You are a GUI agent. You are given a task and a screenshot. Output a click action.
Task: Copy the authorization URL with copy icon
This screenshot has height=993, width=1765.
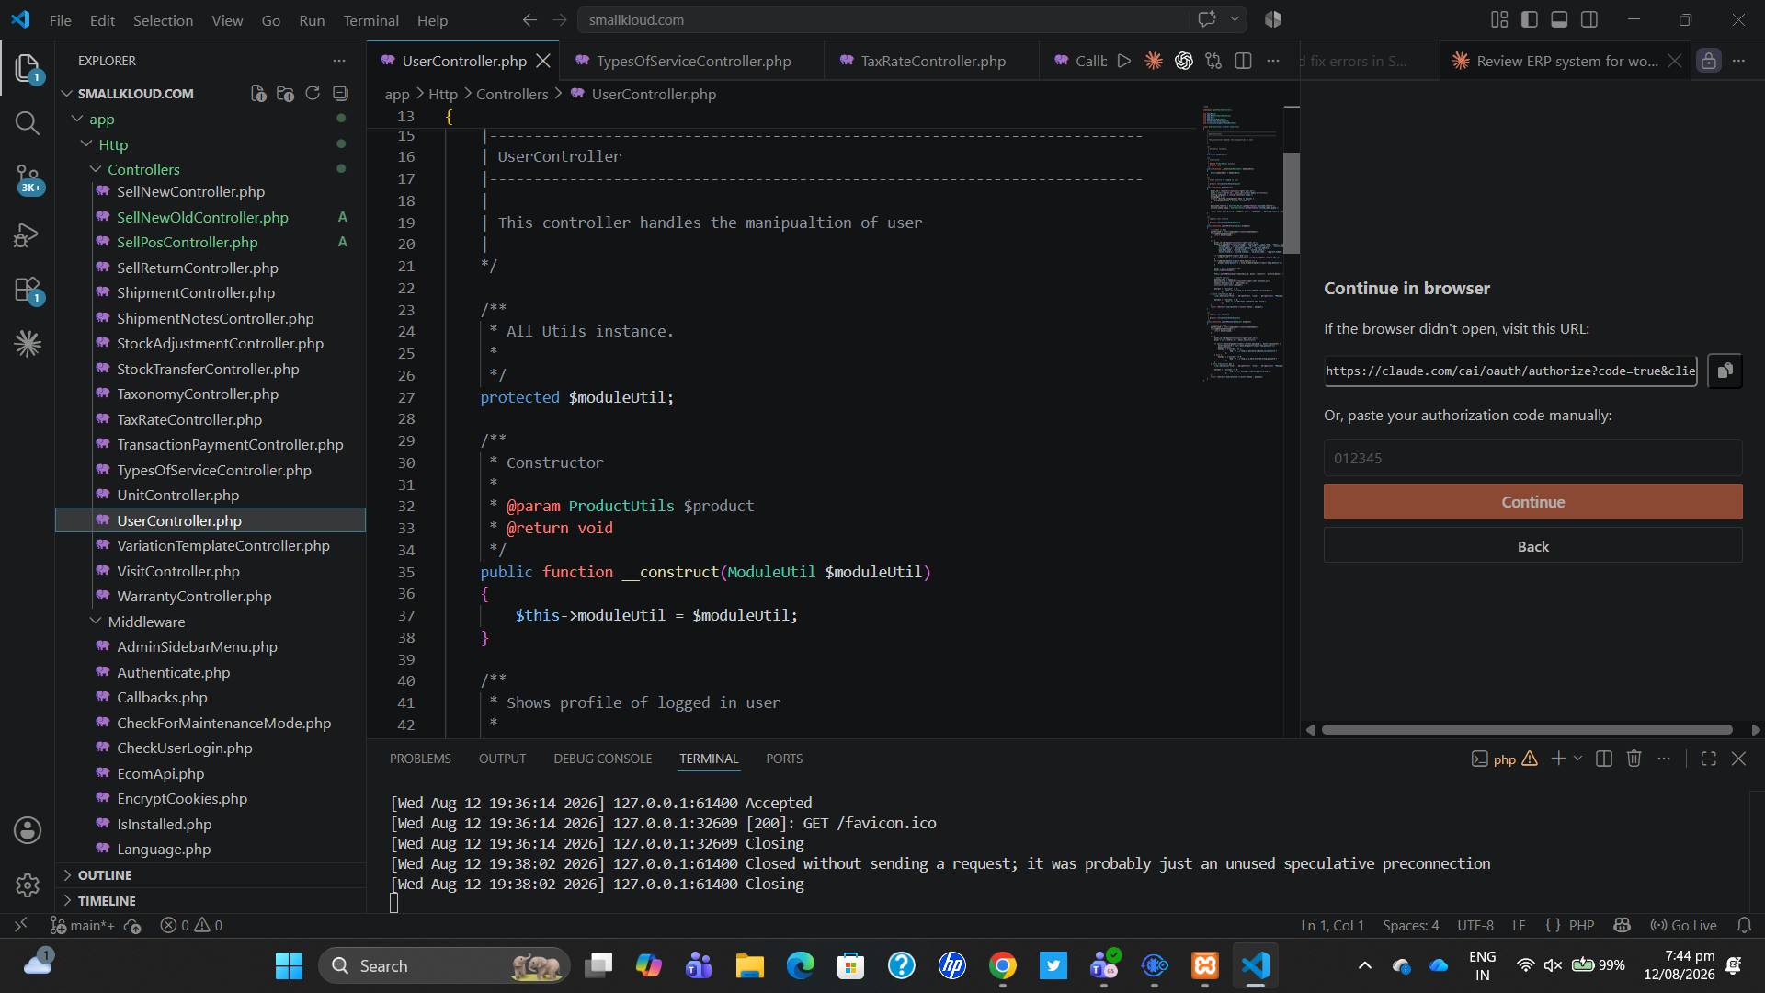click(x=1725, y=371)
